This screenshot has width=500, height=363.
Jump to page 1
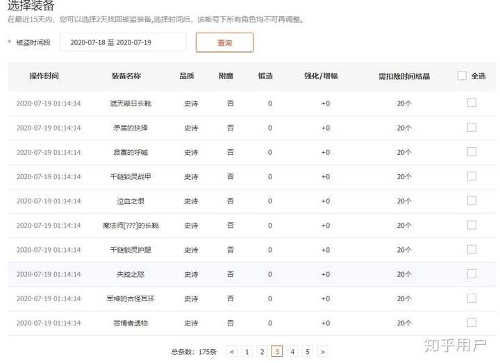[247, 351]
